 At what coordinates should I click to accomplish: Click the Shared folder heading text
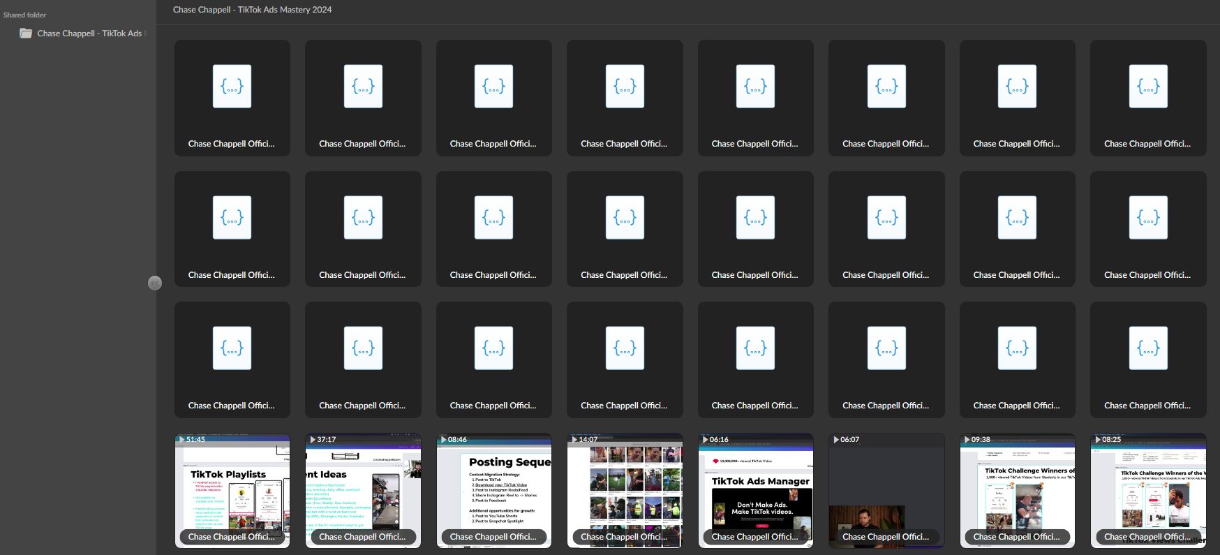click(25, 15)
